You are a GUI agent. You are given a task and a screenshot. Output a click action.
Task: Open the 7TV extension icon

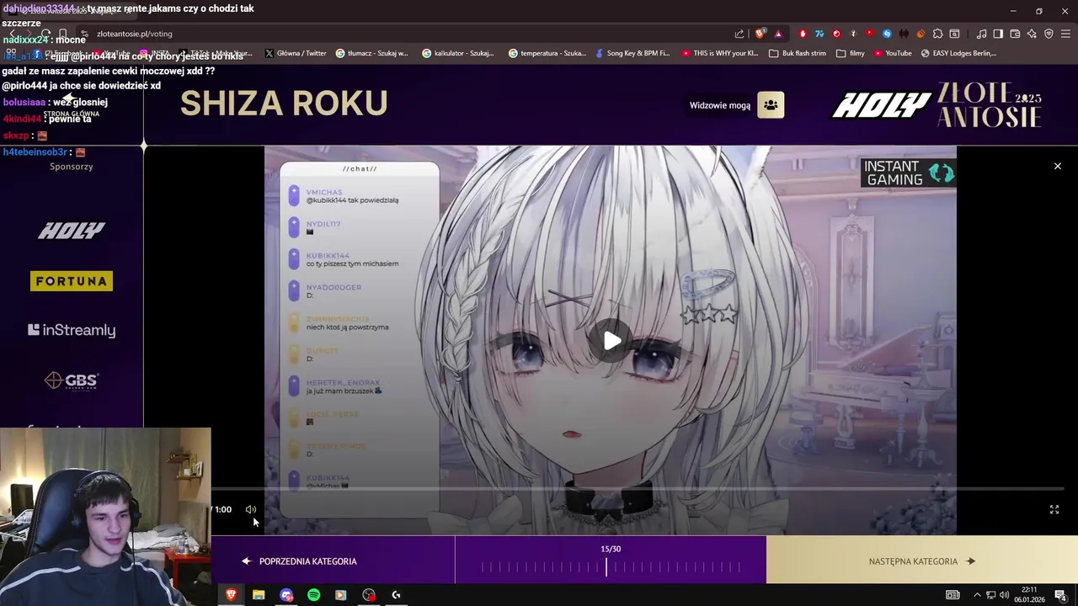819,34
